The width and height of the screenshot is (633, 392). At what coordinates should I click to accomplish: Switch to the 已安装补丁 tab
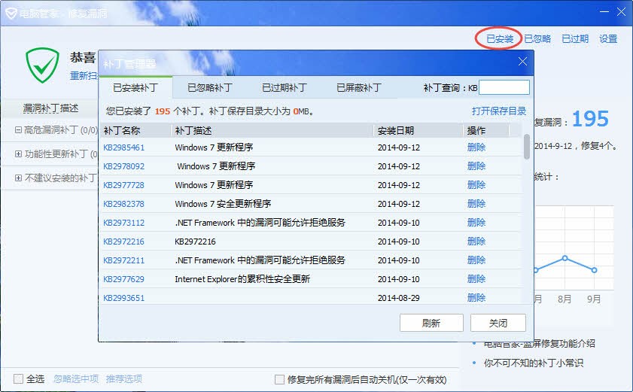(x=135, y=87)
